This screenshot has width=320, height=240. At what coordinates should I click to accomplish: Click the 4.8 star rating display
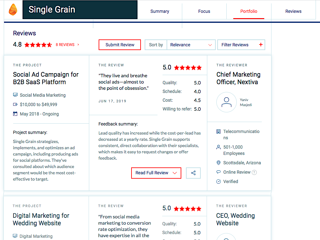(x=38, y=45)
